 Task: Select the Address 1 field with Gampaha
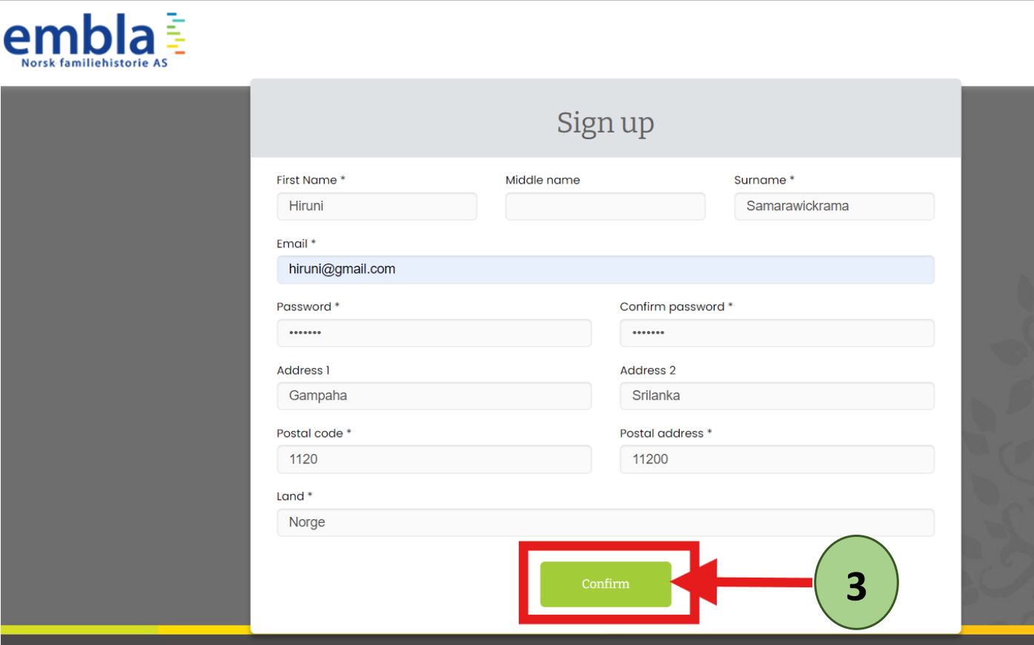(x=434, y=396)
